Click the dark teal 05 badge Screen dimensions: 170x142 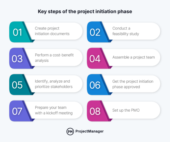point(18,85)
